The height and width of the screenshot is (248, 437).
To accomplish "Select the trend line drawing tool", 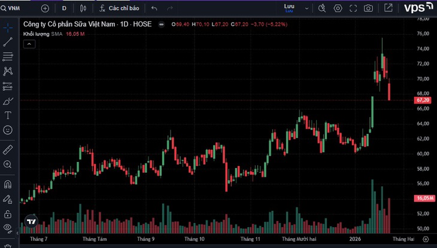I will (8, 42).
